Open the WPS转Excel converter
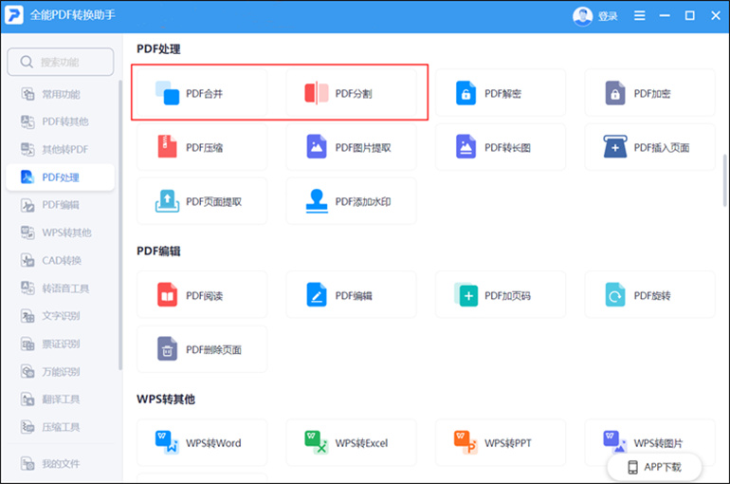 [x=352, y=442]
